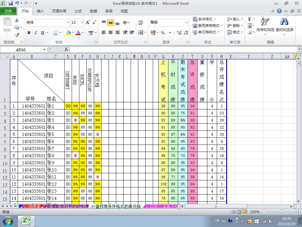Image resolution: width=302 pixels, height=227 pixels.
Task: Open the 公式 ribbon tab
Action: 78,11
